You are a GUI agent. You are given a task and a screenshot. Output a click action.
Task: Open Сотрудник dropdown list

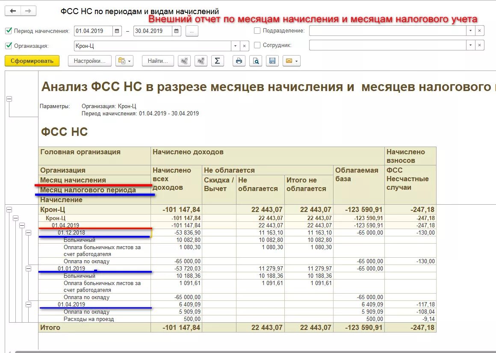[x=471, y=45]
